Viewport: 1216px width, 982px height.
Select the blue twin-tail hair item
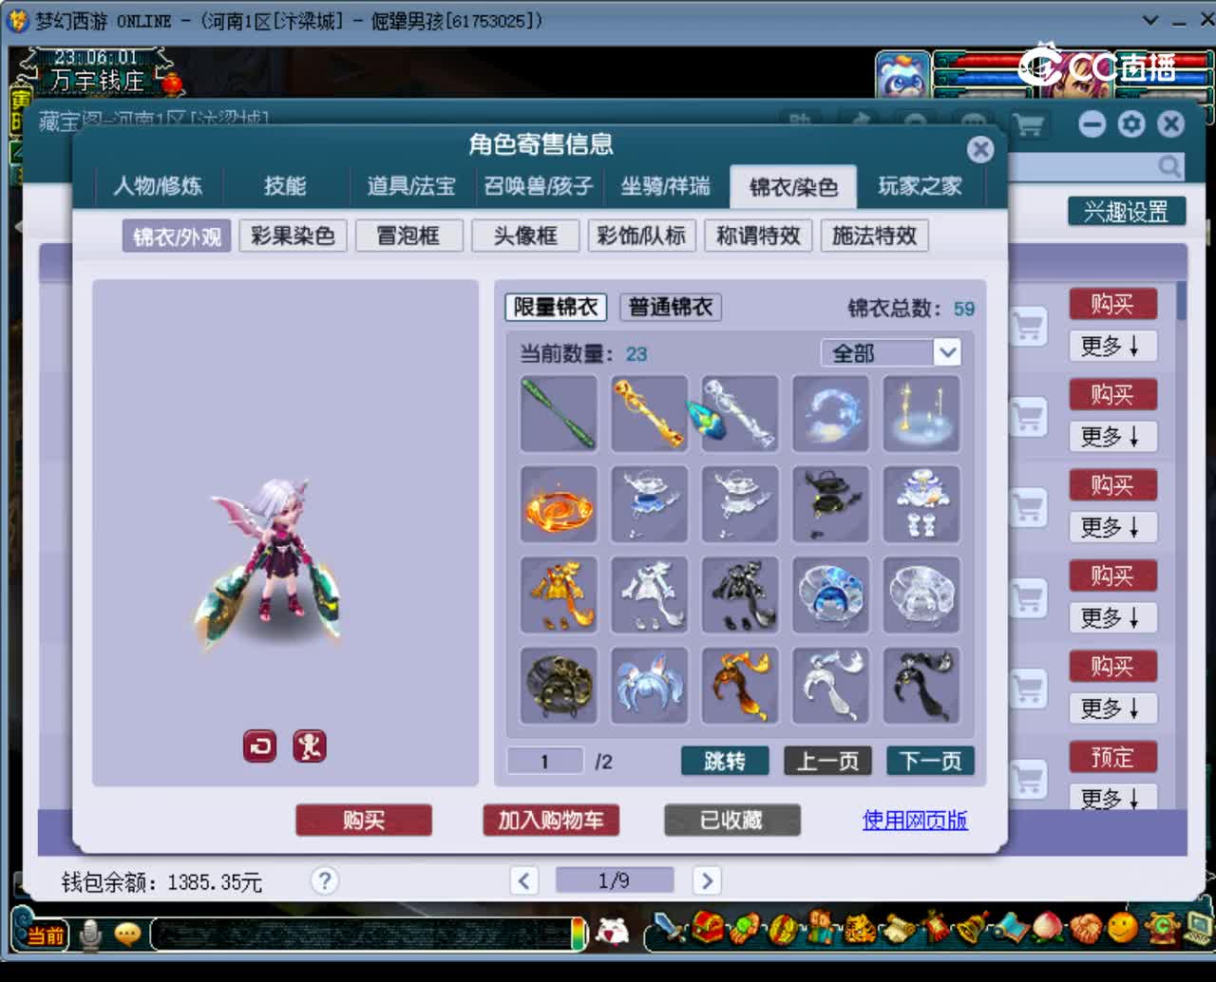(649, 686)
